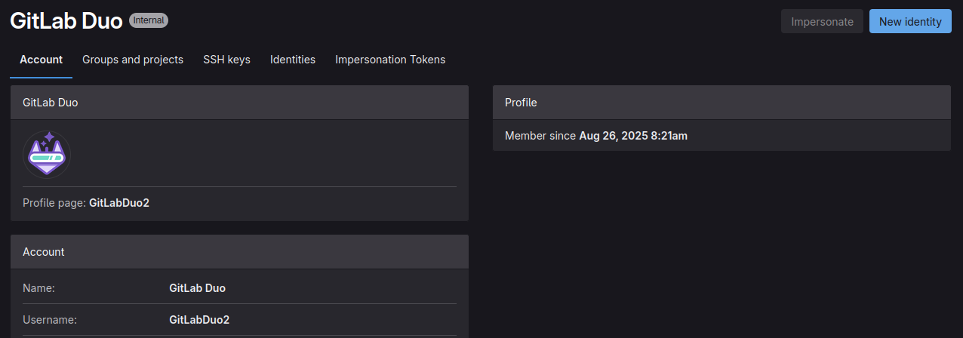963x338 pixels.
Task: Click the GitLab Duo avatar image
Action: pos(47,155)
